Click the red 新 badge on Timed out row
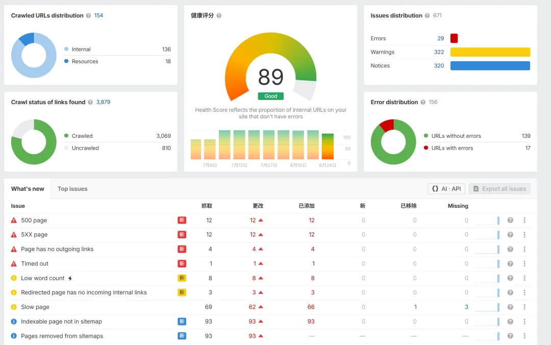The image size is (551, 345). click(182, 263)
